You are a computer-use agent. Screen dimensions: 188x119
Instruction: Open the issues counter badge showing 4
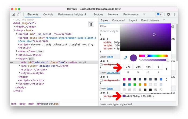pos(159,14)
